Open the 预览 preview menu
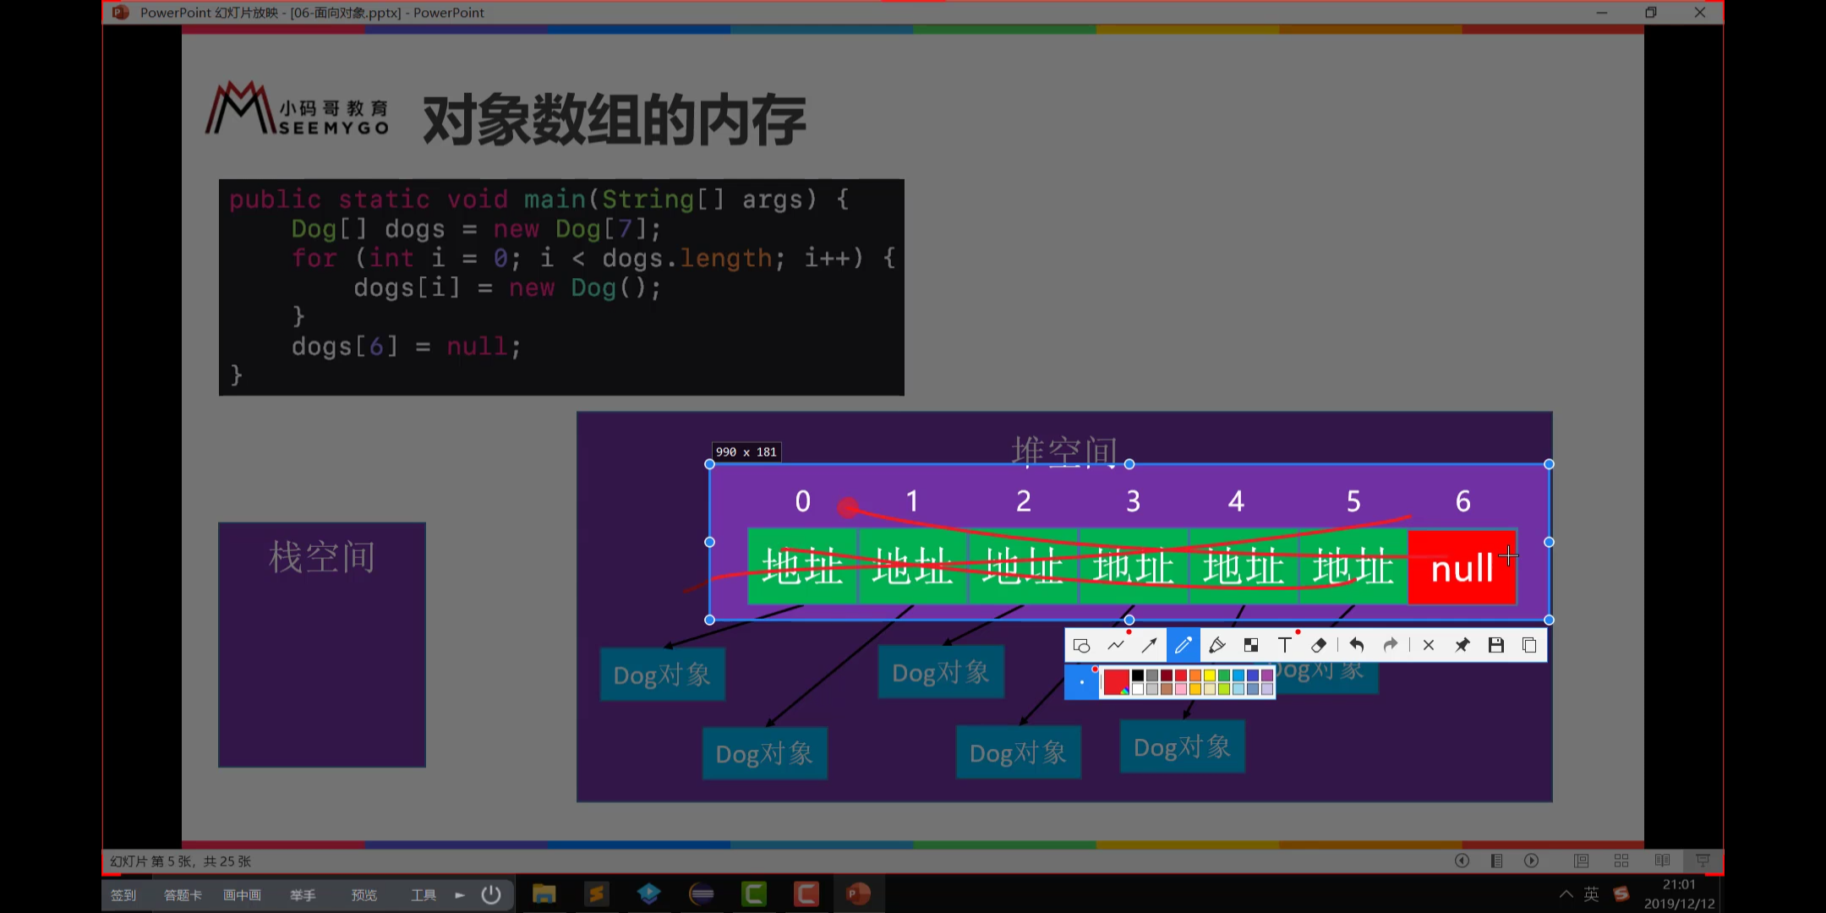The height and width of the screenshot is (913, 1826). [x=364, y=894]
